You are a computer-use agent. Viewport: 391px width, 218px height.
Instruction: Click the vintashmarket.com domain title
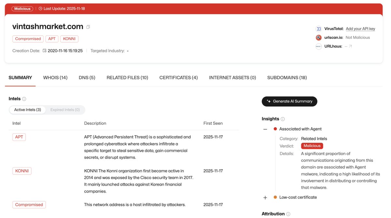[x=48, y=27]
